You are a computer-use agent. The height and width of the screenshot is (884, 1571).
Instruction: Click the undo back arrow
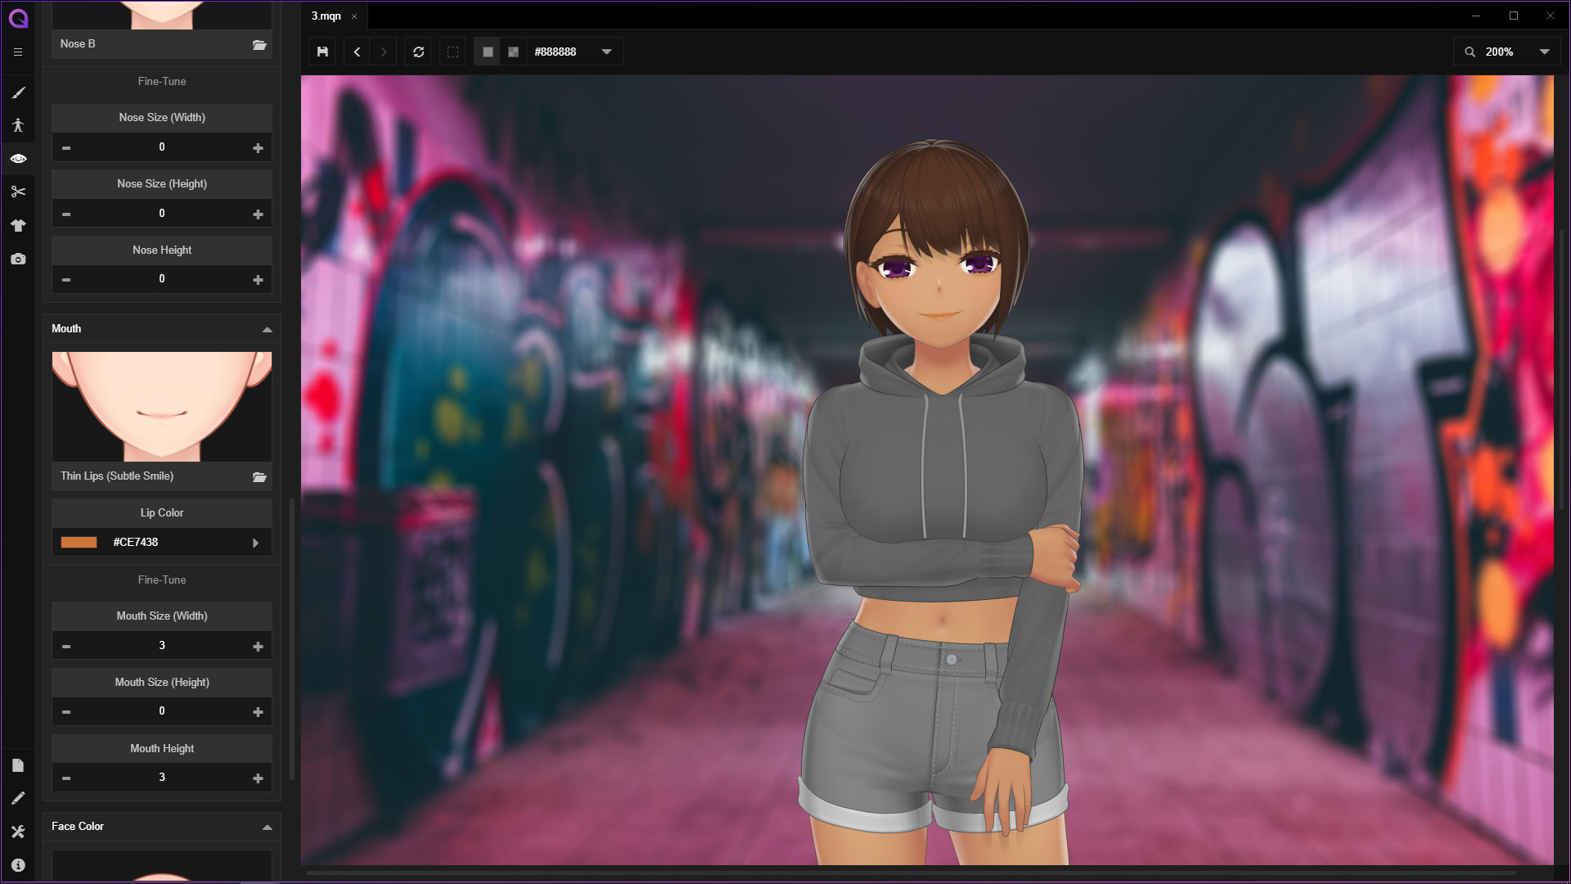[x=357, y=52]
